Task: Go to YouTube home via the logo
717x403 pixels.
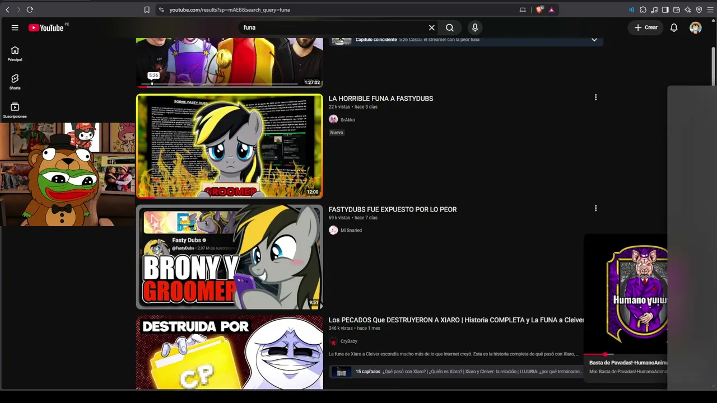Action: 46,27
